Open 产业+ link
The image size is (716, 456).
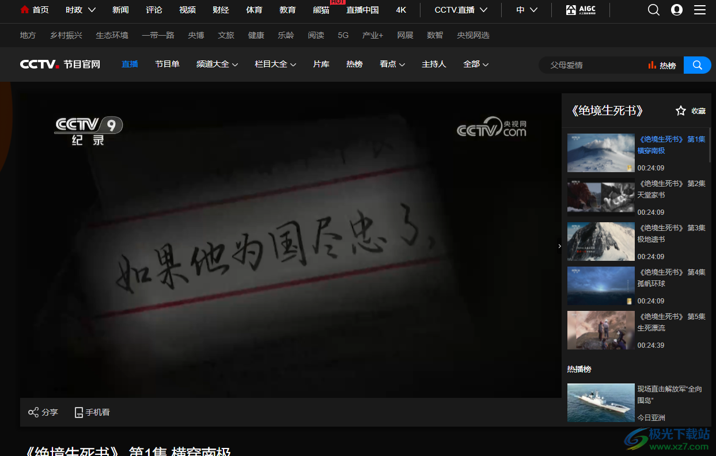tap(373, 35)
